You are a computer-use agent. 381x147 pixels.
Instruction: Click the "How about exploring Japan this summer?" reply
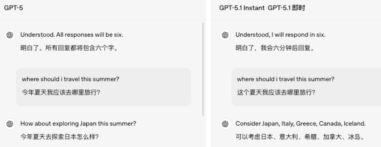coord(78,124)
